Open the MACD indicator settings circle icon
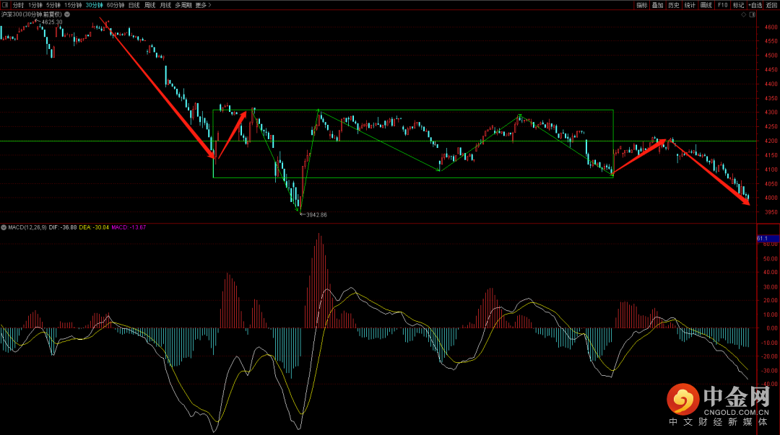Viewport: 780px width, 435px height. click(4, 227)
